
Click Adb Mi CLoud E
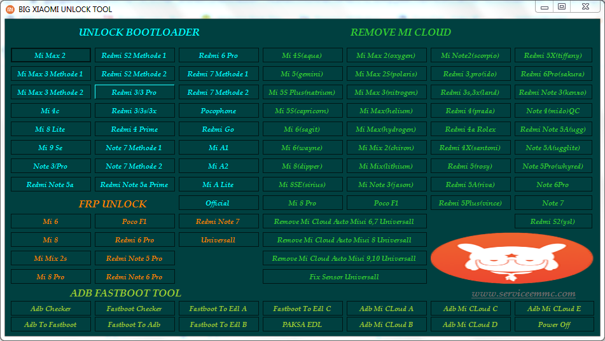(555, 309)
